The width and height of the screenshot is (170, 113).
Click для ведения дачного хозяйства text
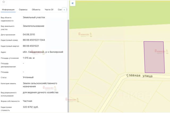[40, 92]
